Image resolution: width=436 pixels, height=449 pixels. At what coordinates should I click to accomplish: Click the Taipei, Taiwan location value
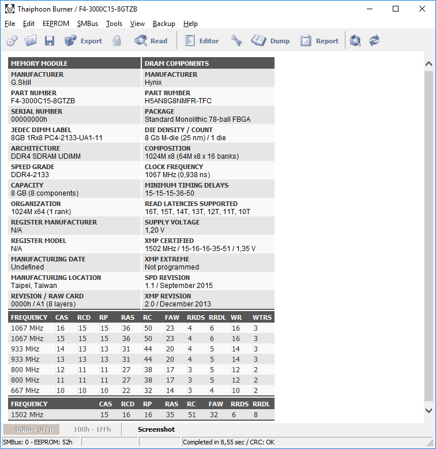tap(34, 286)
